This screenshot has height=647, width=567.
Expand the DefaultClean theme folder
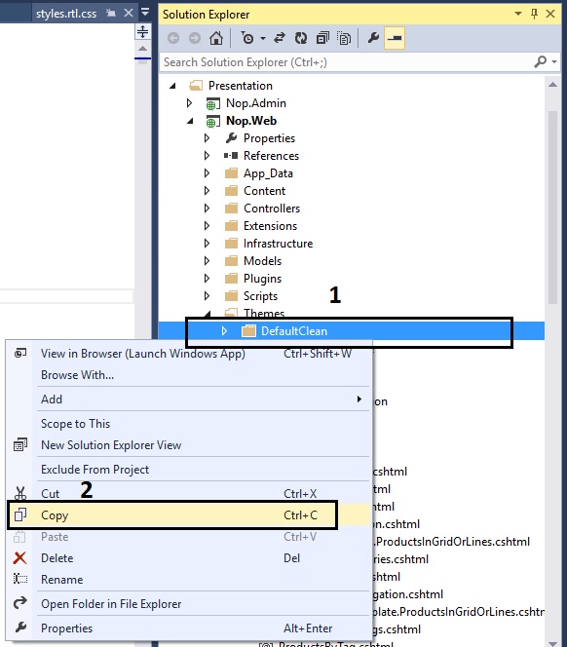coord(224,331)
